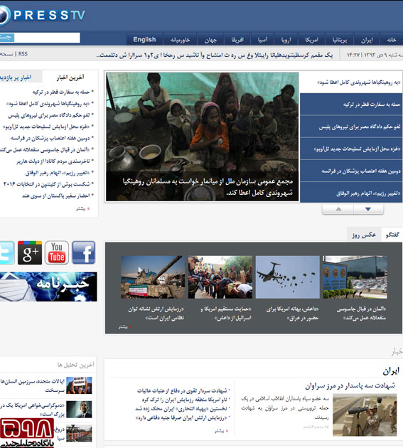Open the RSS feed link
Image resolution: width=403 pixels, height=448 pixels.
point(23,54)
